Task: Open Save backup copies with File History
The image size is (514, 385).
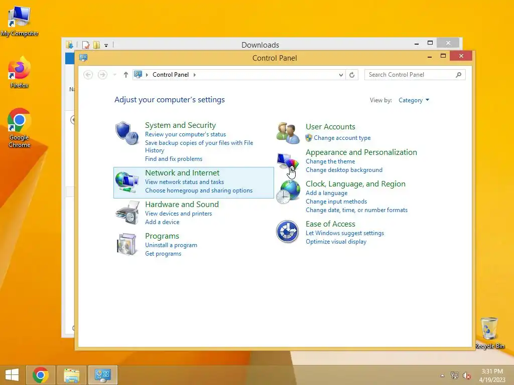Action: point(199,146)
